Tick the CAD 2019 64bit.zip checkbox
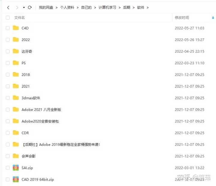This screenshot has height=186, width=216. pos(8,179)
